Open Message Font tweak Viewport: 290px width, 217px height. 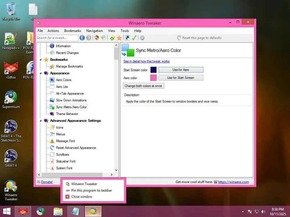tap(65, 141)
